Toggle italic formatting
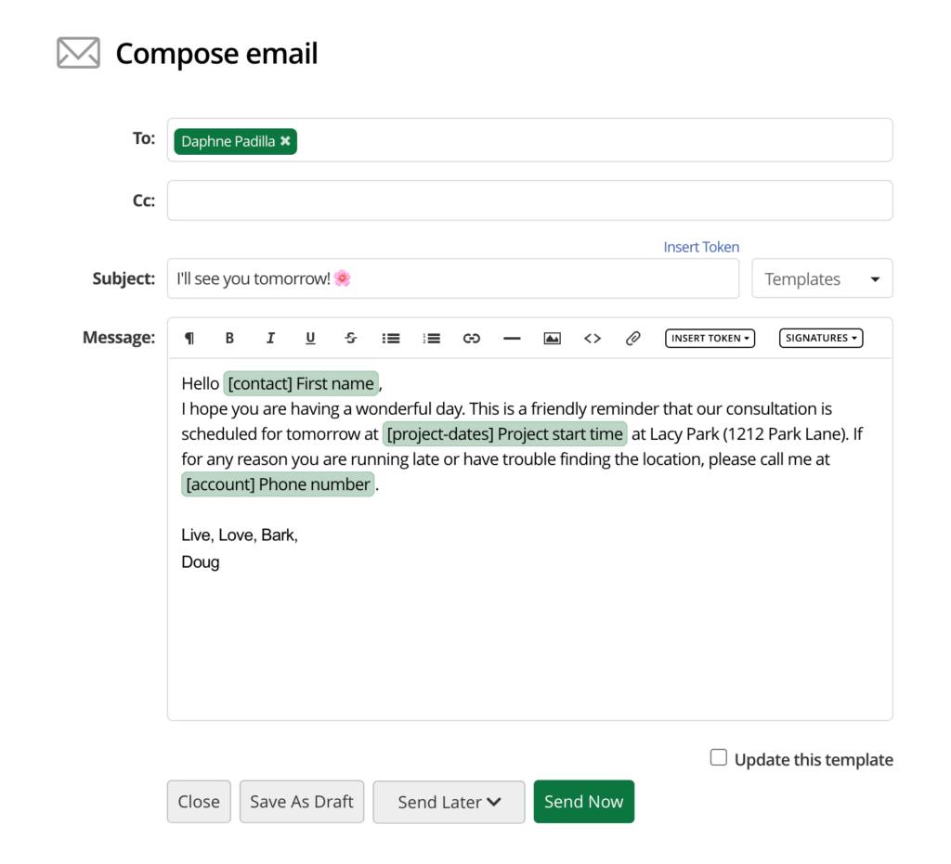951x864 pixels. (270, 339)
